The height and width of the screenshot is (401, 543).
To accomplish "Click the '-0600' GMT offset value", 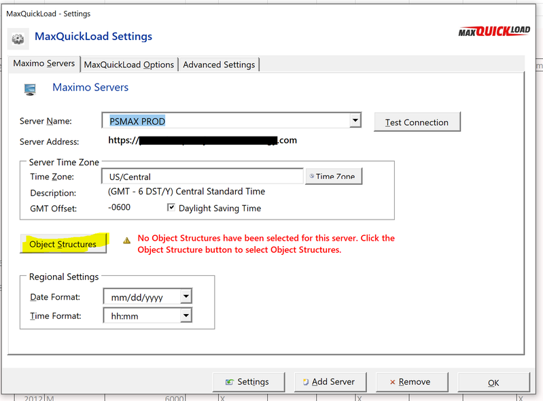I will 119,207.
